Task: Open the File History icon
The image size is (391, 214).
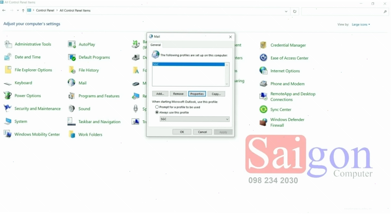Action: pos(72,70)
